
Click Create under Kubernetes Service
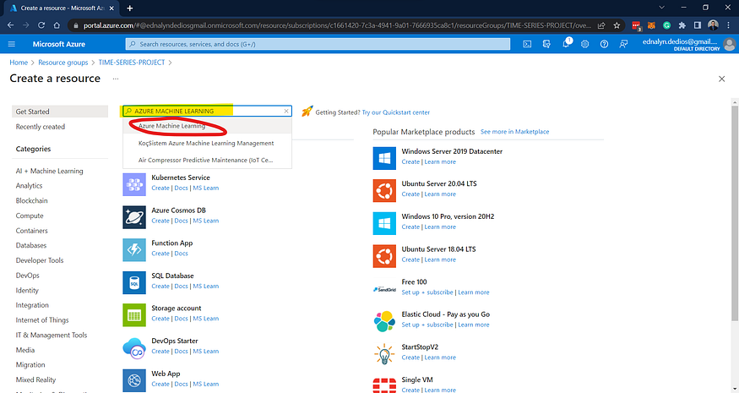click(160, 188)
